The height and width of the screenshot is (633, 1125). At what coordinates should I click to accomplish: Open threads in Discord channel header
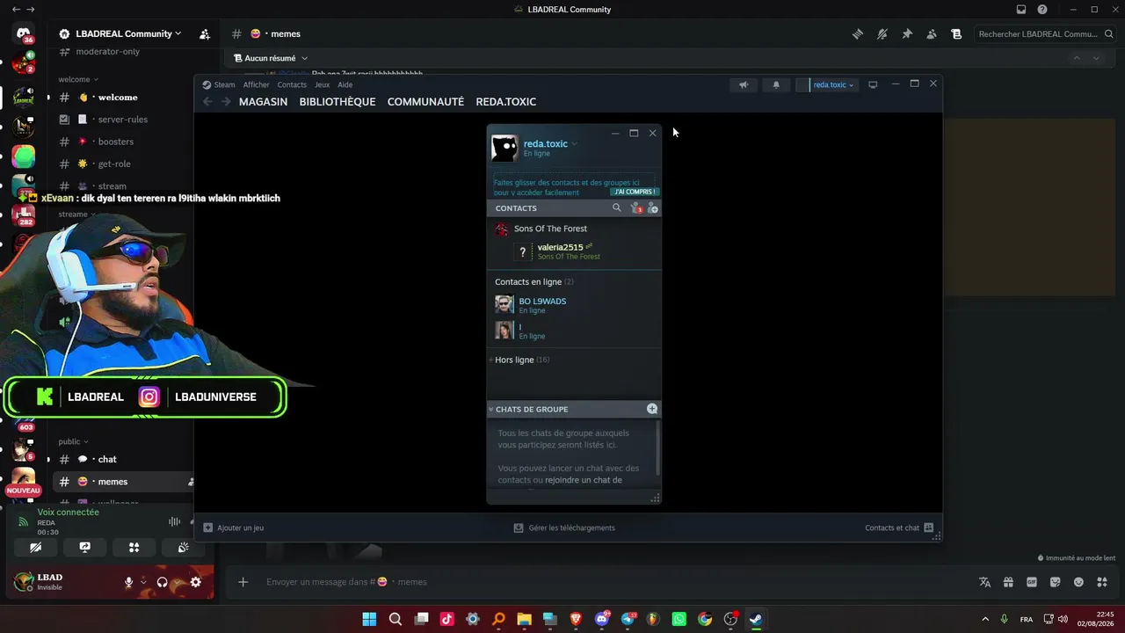tap(858, 34)
